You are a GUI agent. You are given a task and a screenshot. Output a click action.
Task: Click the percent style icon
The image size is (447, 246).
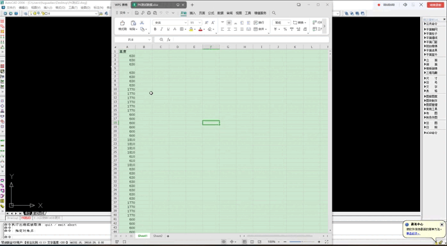(285, 29)
